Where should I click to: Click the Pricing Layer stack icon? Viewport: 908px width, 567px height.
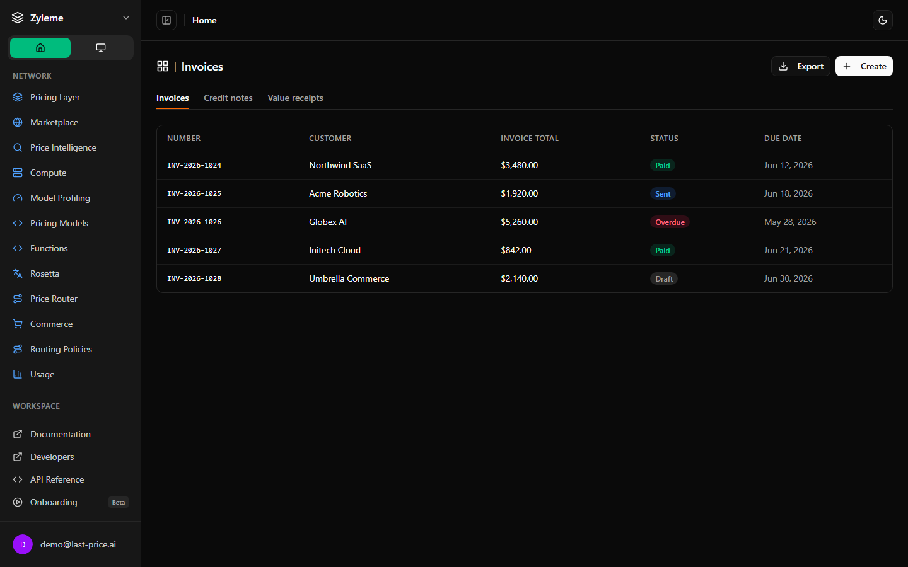click(x=18, y=97)
